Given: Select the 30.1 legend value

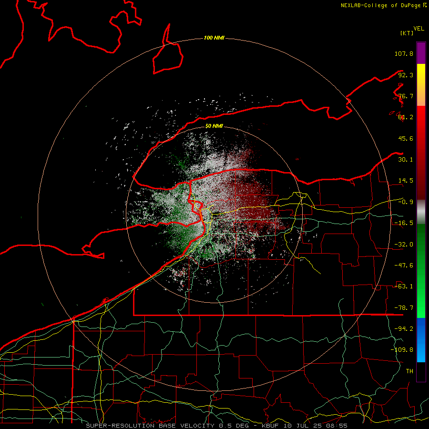Looking at the screenshot, I should pos(406,160).
